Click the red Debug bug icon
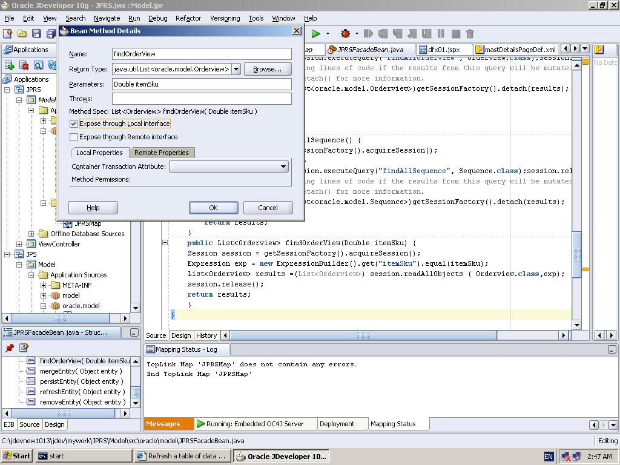 [345, 34]
